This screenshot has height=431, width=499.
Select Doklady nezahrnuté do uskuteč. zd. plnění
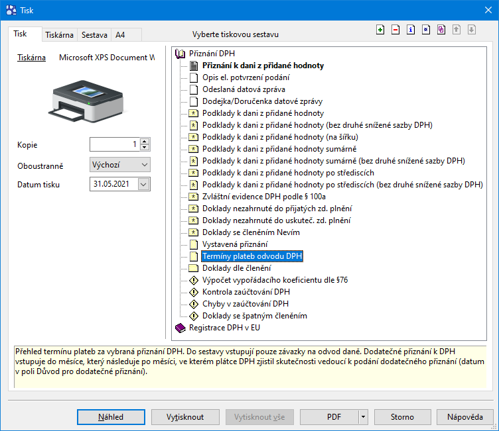point(277,220)
